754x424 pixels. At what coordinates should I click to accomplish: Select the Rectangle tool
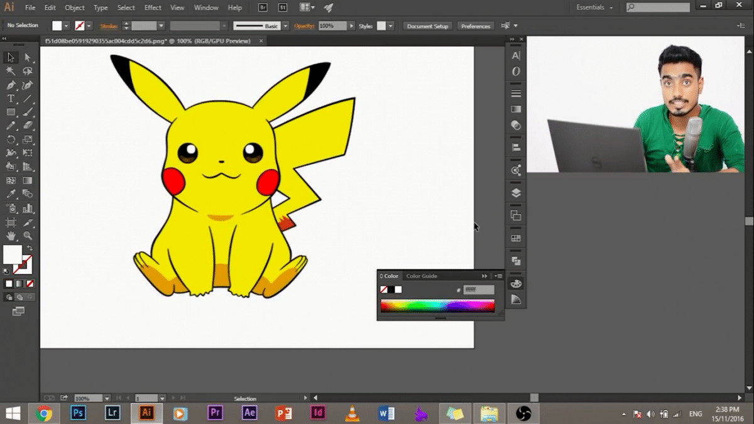coord(11,112)
